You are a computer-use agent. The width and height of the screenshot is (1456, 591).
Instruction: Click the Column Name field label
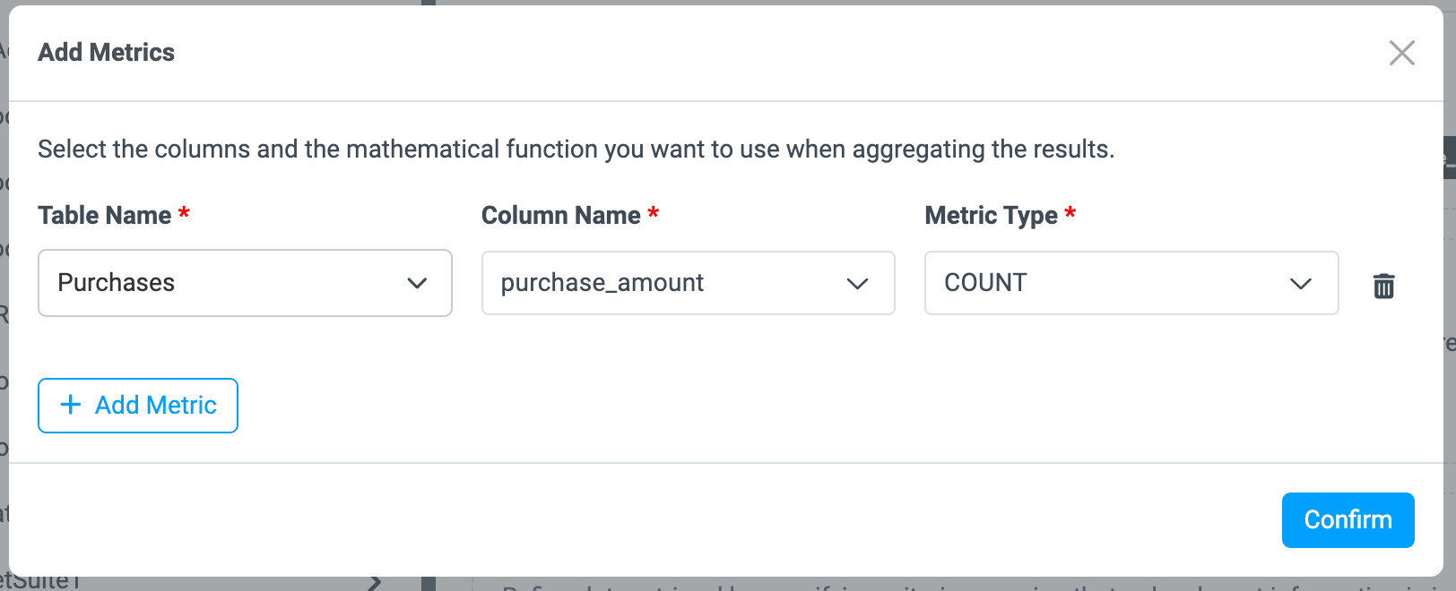tap(560, 215)
